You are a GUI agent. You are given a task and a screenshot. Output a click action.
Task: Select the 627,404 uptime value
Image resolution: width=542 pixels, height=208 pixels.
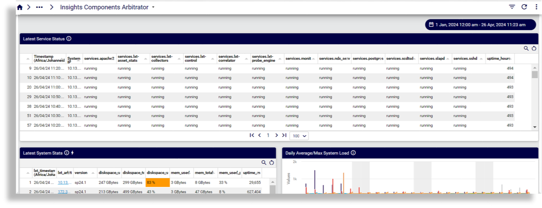pos(254,192)
